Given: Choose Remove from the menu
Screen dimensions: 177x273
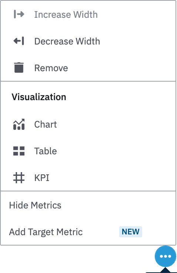Looking at the screenshot, I should point(51,68).
